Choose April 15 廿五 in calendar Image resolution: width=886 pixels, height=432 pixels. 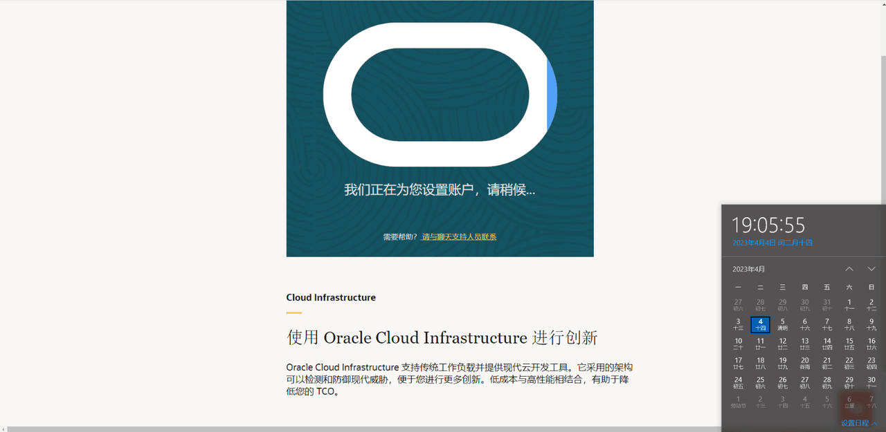[x=849, y=344]
